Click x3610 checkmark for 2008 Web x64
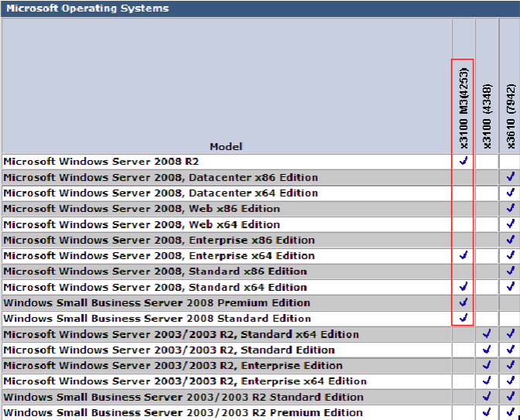The height and width of the screenshot is (420, 520). pyautogui.click(x=511, y=224)
